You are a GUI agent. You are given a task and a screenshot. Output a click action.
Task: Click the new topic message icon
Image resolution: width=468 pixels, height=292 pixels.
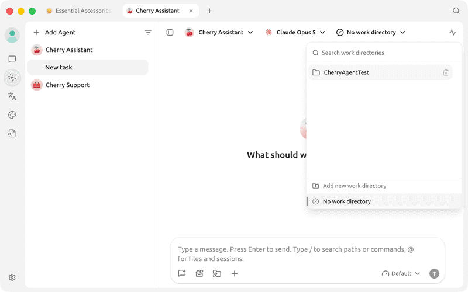pos(182,273)
